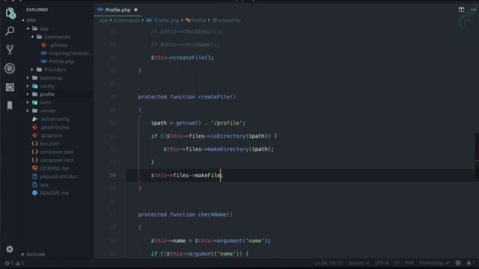This screenshot has height=269, width=479.
Task: Click the editor vertical scrollbar overview ruler
Action: pos(477,155)
